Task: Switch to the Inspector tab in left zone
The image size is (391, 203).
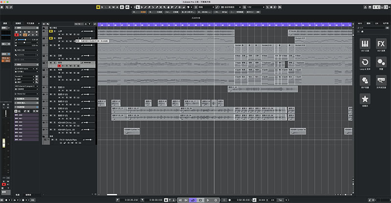Action: tap(19, 23)
